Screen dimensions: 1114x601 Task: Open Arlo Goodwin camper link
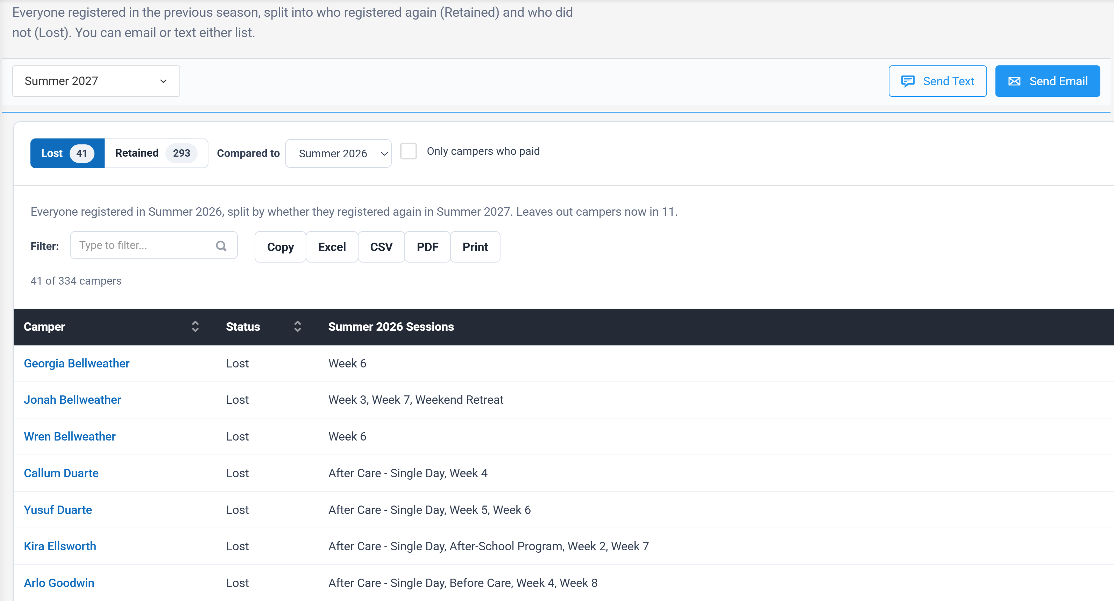[x=59, y=583]
